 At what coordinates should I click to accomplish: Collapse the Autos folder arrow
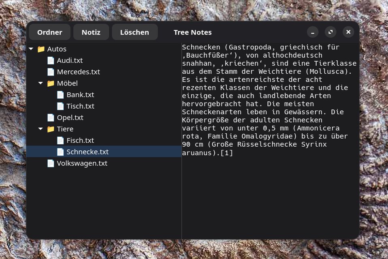click(x=31, y=49)
